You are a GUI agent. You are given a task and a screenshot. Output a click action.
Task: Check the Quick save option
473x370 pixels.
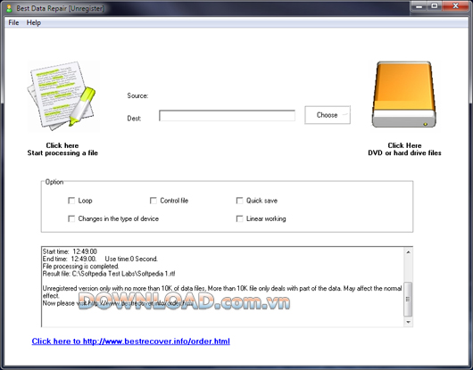(x=239, y=201)
